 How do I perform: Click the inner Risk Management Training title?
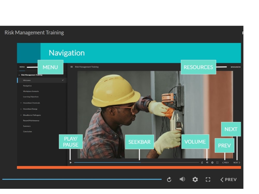coord(87,67)
